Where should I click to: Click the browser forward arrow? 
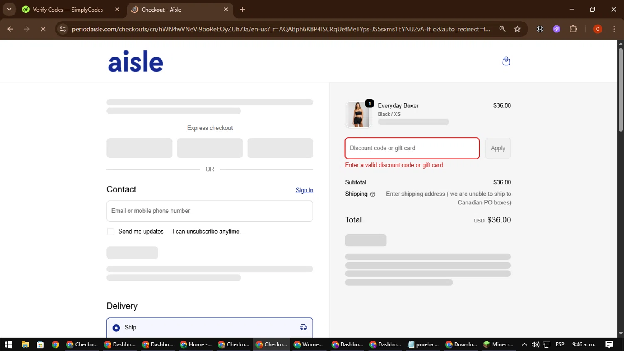coord(27,29)
